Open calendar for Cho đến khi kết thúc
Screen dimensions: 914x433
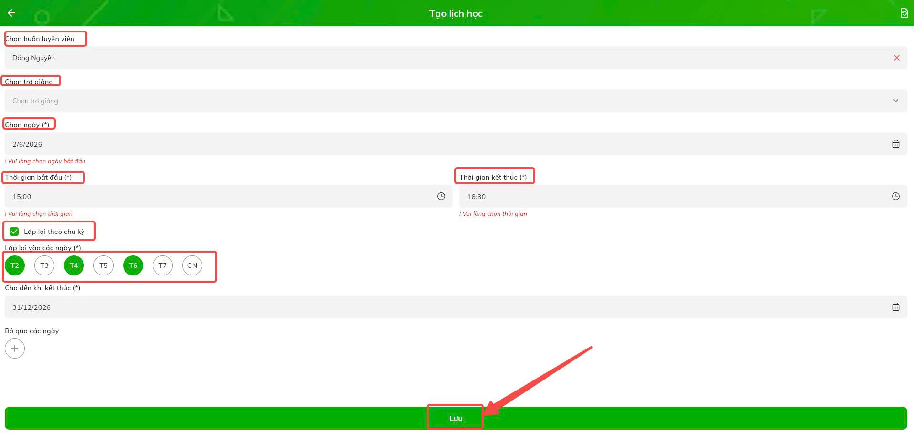click(896, 307)
